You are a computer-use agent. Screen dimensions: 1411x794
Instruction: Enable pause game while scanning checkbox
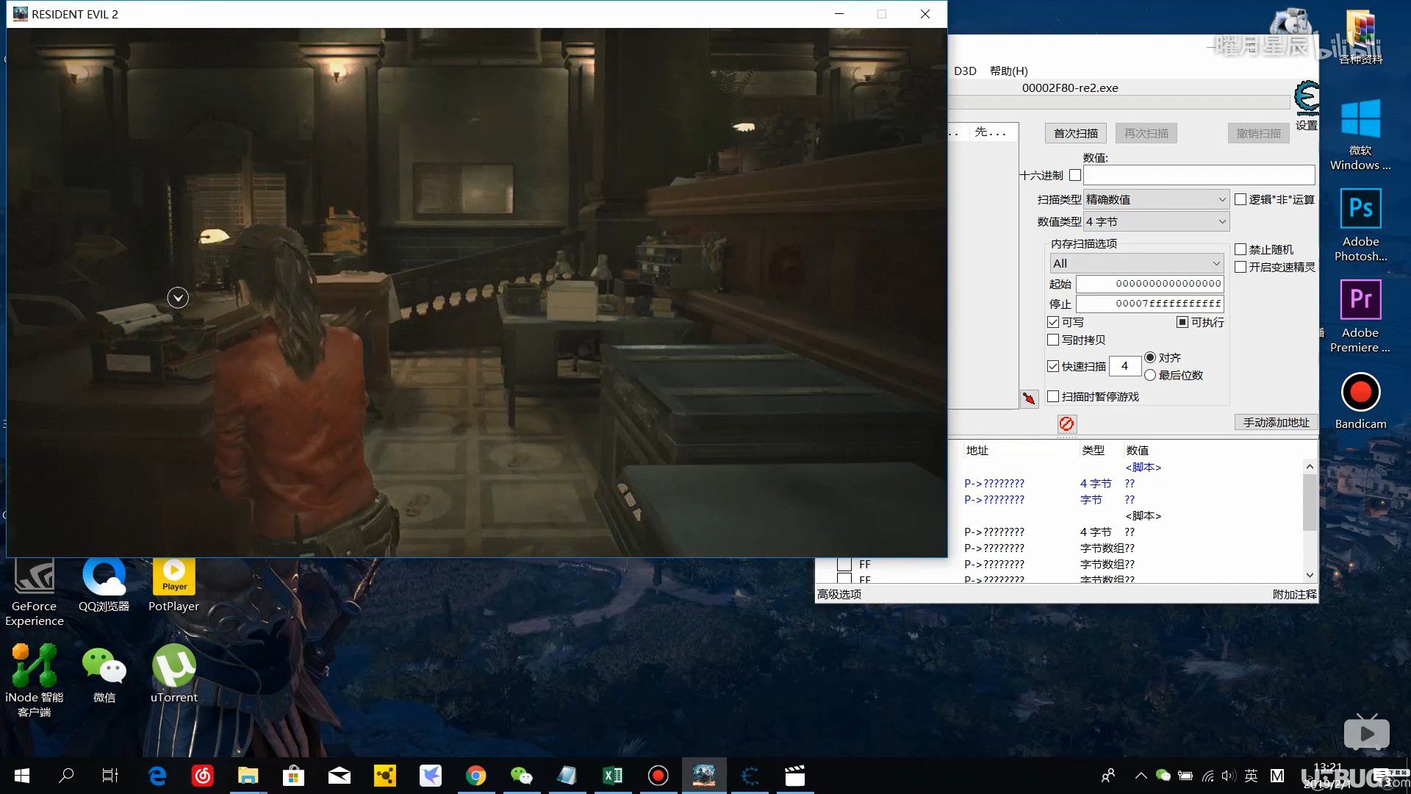tap(1053, 396)
